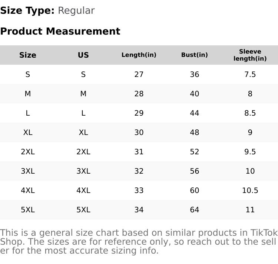
Task: Select the 10.5 sleeve length cell
Action: click(250, 190)
